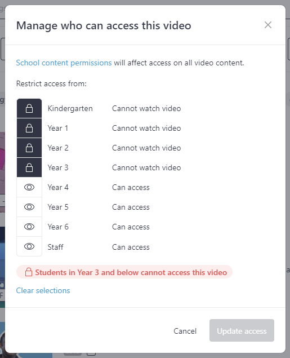The width and height of the screenshot is (290, 358).
Task: Select the Kindergarten row label
Action: pyautogui.click(x=70, y=108)
